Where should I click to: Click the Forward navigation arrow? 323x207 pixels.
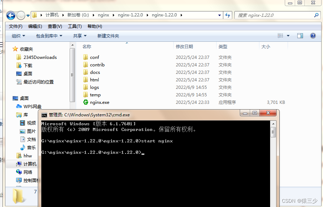(x=21, y=15)
